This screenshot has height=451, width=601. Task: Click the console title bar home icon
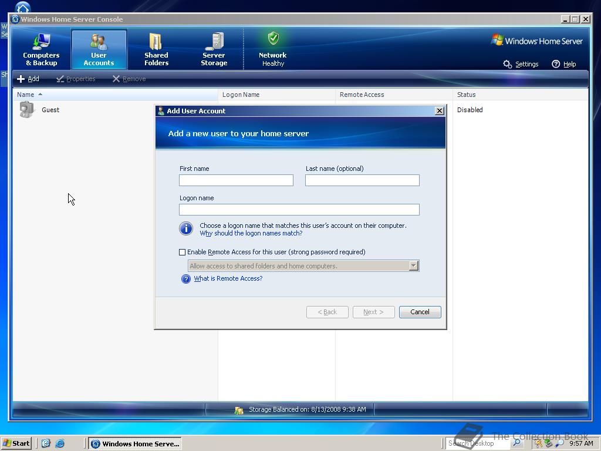(15, 19)
